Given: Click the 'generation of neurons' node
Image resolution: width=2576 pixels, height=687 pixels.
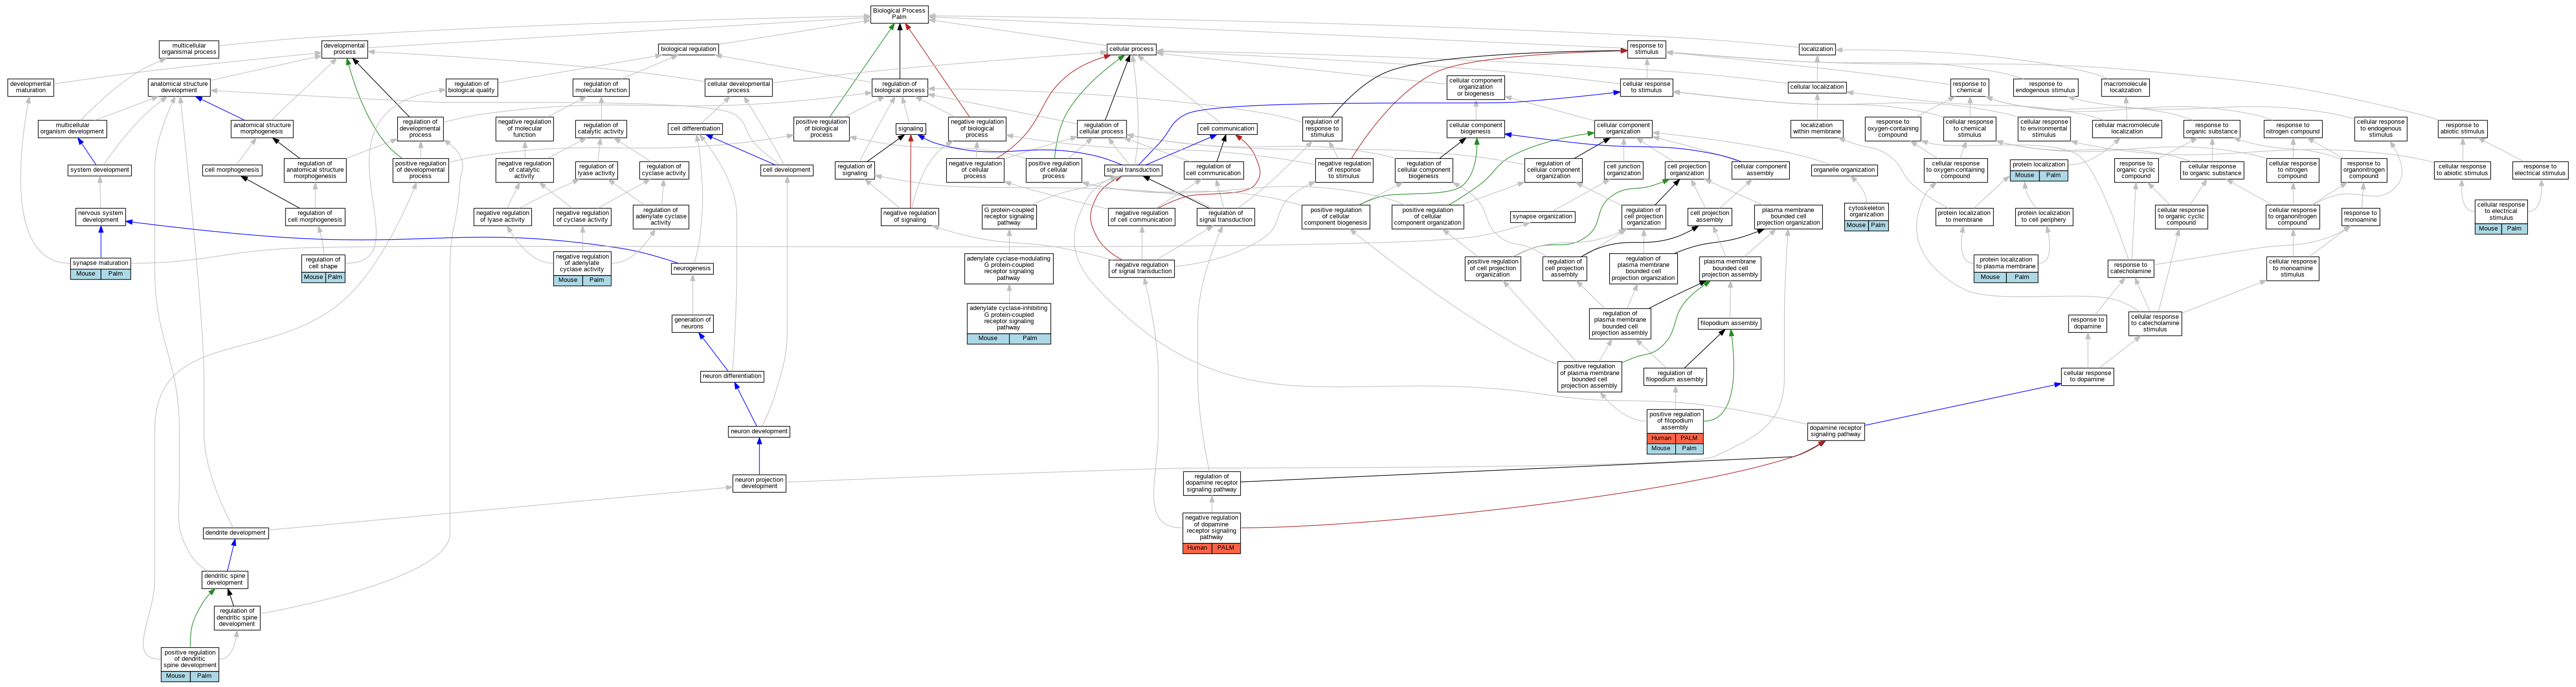Looking at the screenshot, I should tap(692, 324).
